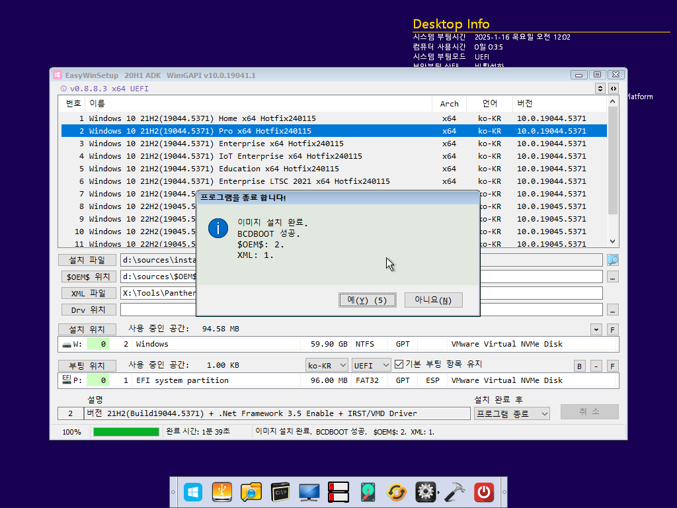677x508 pixels.
Task: Select the Education x64 Hotfix240115 row
Action: 334,169
